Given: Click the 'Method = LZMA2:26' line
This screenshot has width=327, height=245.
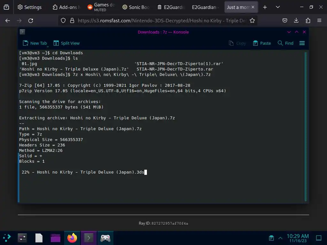Looking at the screenshot, I should [x=41, y=151].
